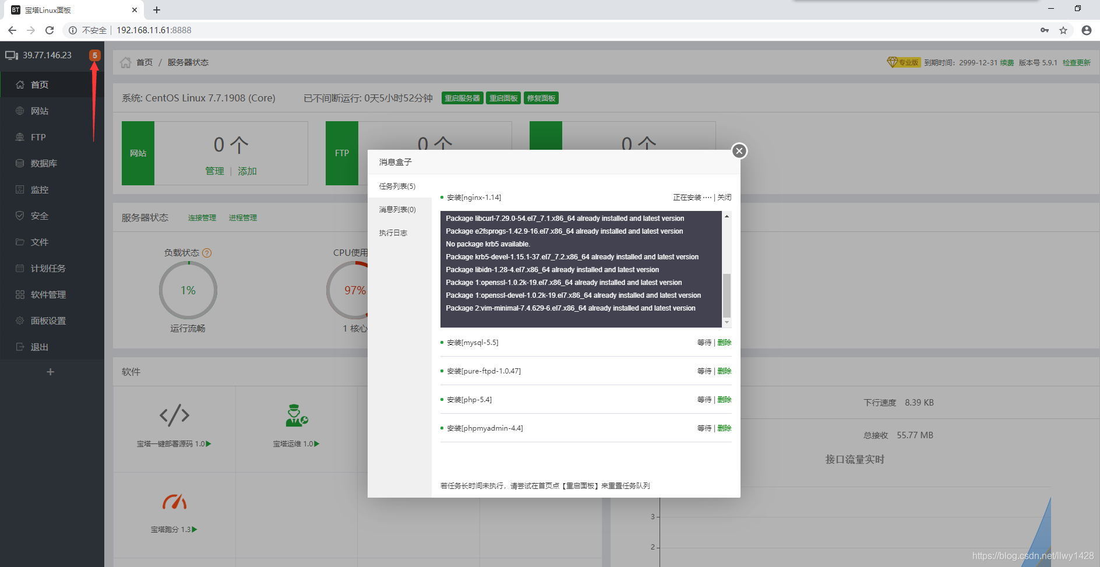Click the 重启服务器 button

pos(463,98)
